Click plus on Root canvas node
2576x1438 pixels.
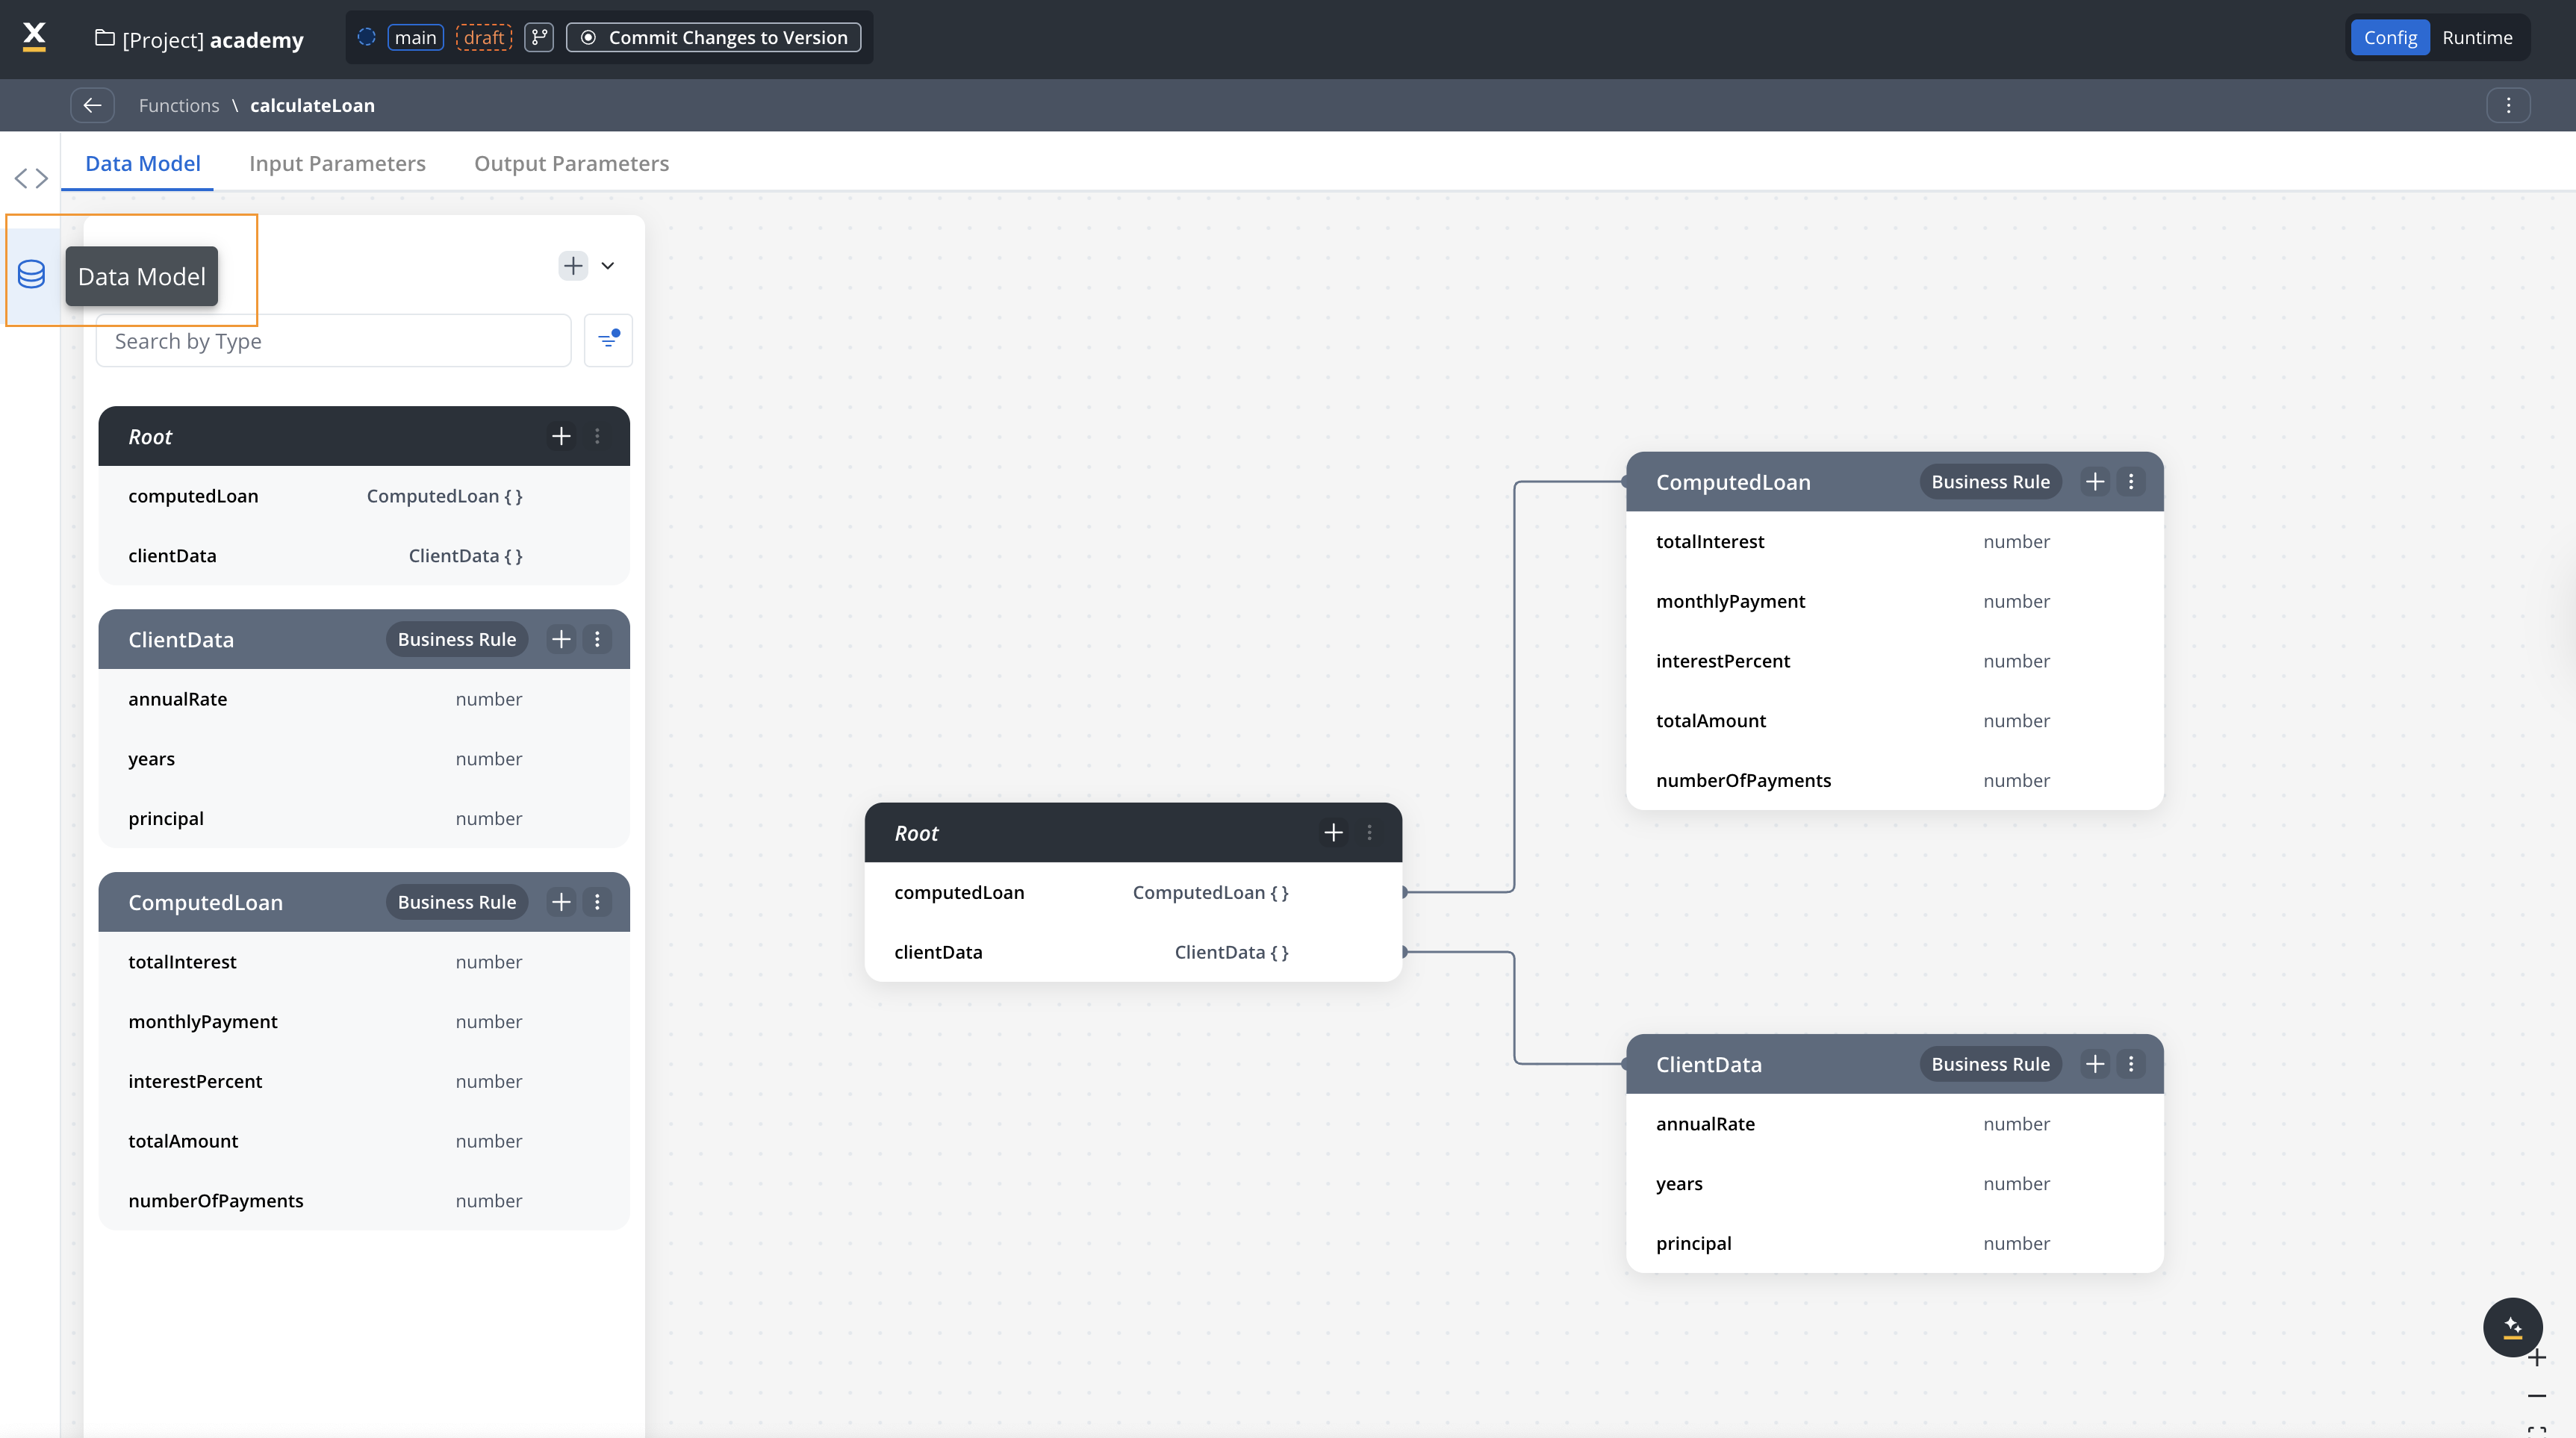tap(1333, 833)
